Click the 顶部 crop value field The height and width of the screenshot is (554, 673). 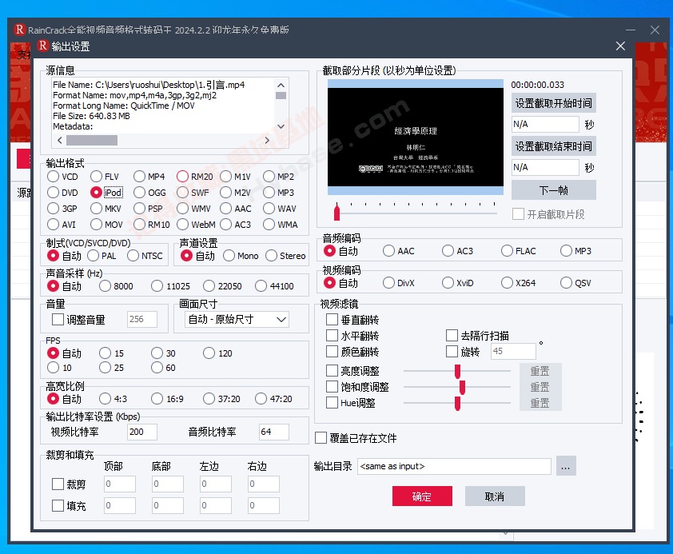[120, 484]
